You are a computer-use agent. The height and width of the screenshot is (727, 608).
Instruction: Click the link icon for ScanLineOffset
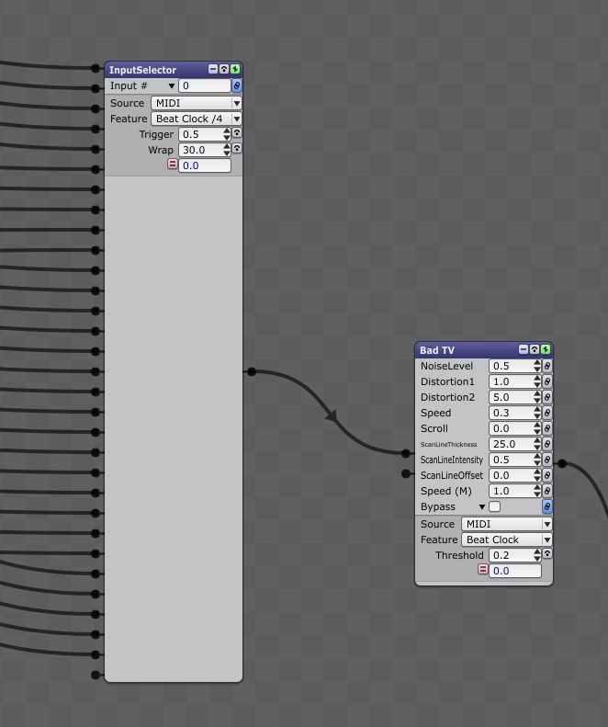click(x=546, y=475)
